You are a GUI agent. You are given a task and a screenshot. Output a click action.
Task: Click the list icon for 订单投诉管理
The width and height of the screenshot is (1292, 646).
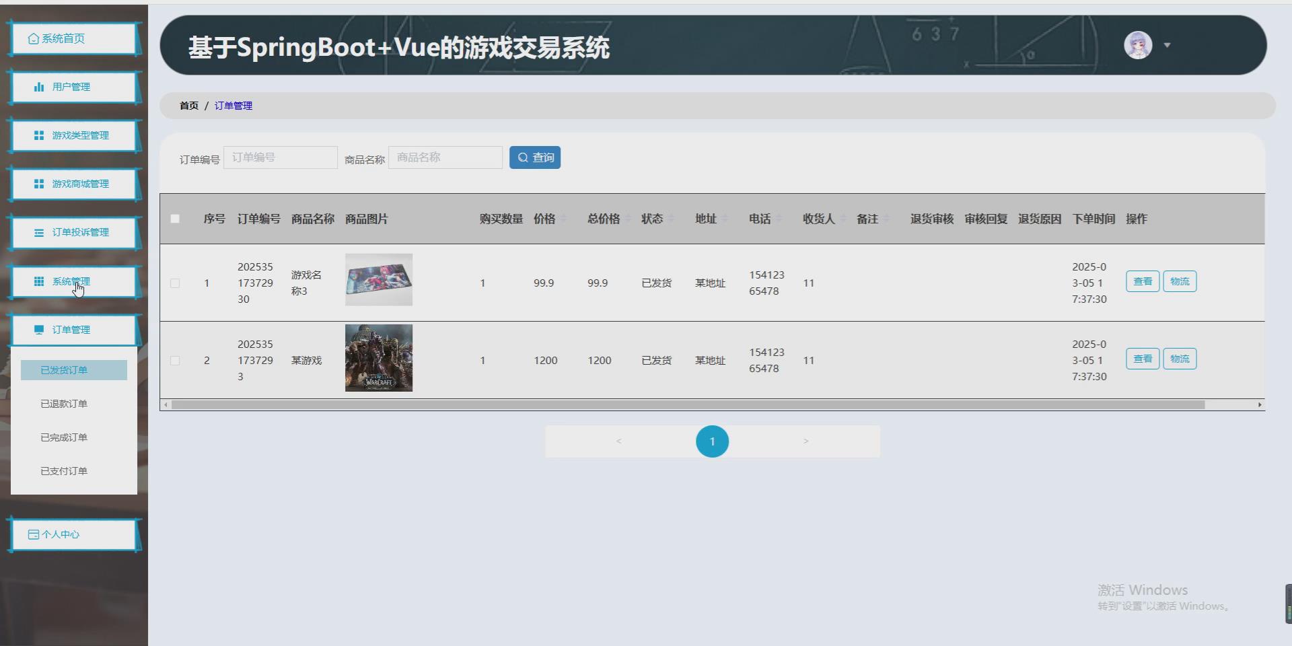39,233
